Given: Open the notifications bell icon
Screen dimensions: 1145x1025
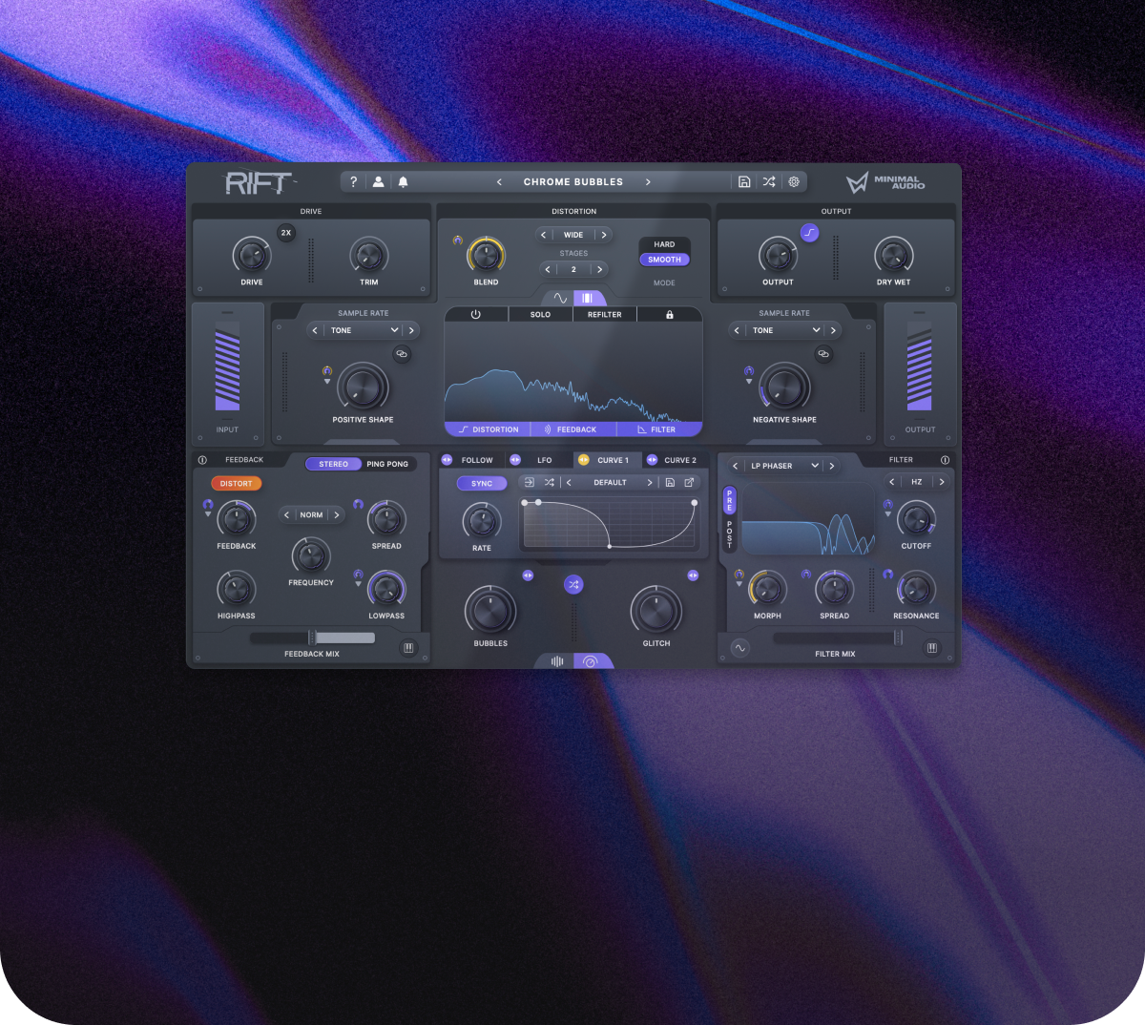Looking at the screenshot, I should (403, 181).
